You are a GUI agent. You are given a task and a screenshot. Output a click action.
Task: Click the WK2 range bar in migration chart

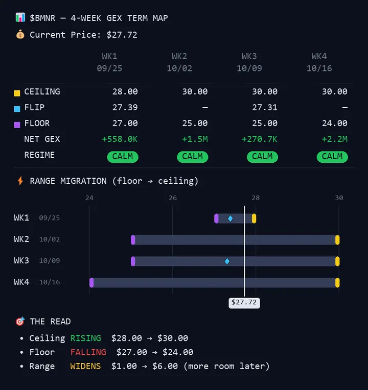click(x=235, y=240)
